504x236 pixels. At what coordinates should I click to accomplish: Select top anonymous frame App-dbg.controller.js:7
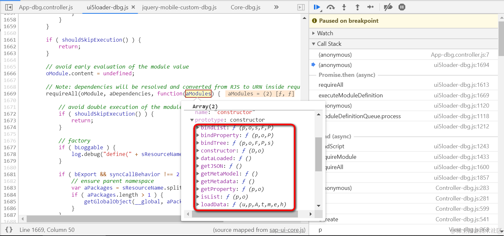click(404, 55)
